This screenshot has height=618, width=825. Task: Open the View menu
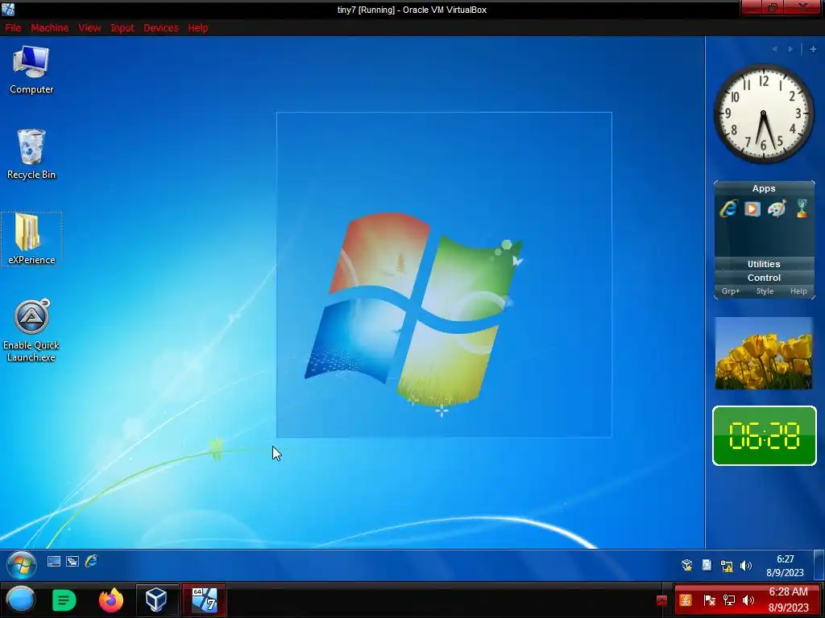[89, 28]
